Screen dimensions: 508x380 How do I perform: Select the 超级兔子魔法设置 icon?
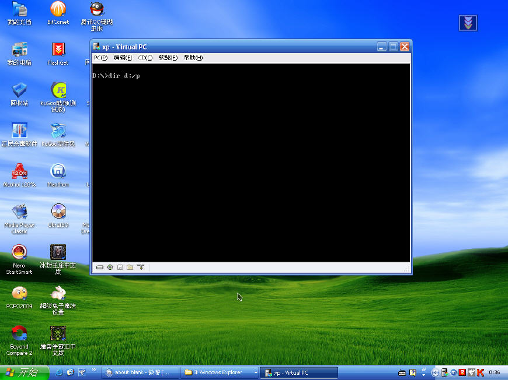(58, 300)
